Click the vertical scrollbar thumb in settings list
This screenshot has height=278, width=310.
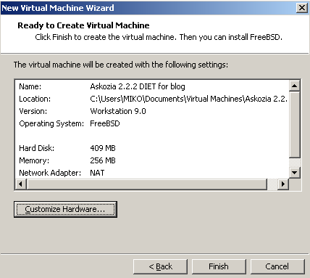[295, 125]
